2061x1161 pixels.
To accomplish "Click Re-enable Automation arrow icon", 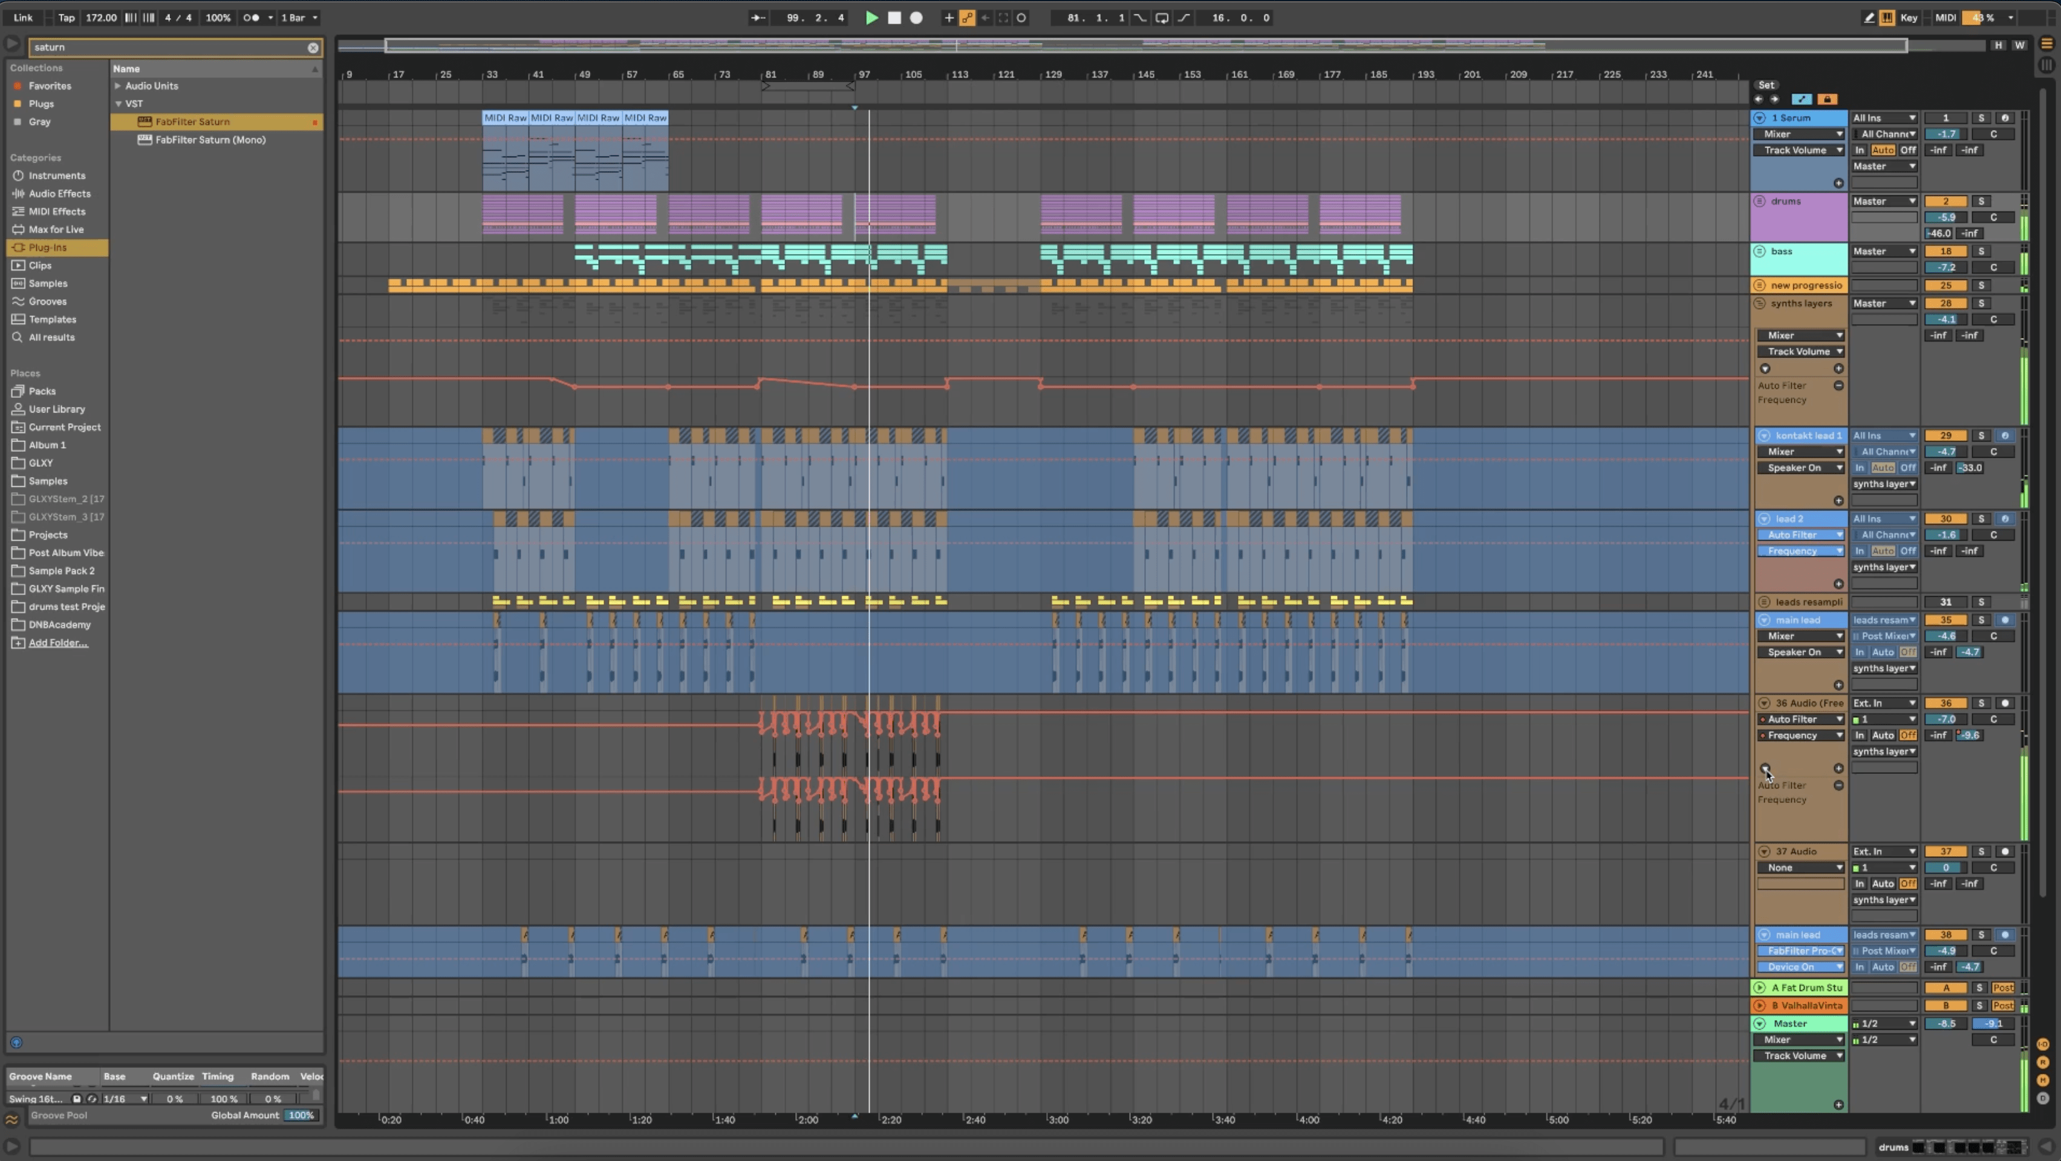I will (x=986, y=18).
